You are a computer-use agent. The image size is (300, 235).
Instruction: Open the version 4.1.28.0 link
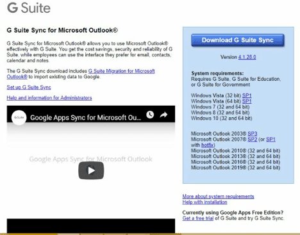tap(247, 57)
